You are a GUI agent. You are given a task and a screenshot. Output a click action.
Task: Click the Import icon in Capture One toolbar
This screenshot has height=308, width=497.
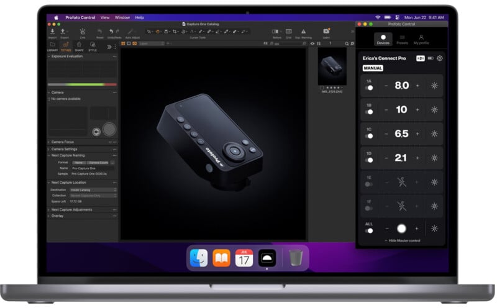52,32
